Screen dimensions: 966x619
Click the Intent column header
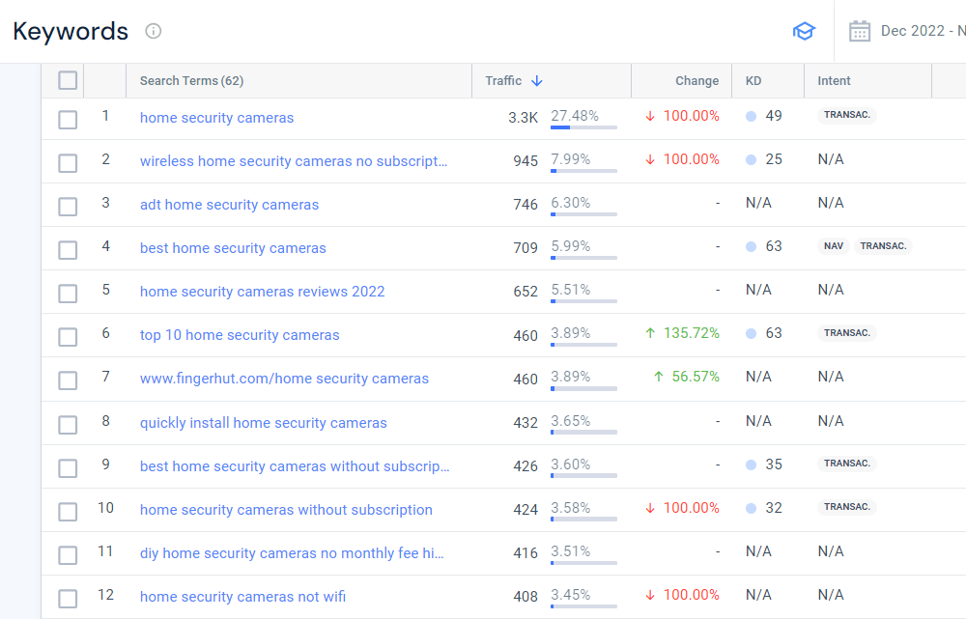(834, 81)
